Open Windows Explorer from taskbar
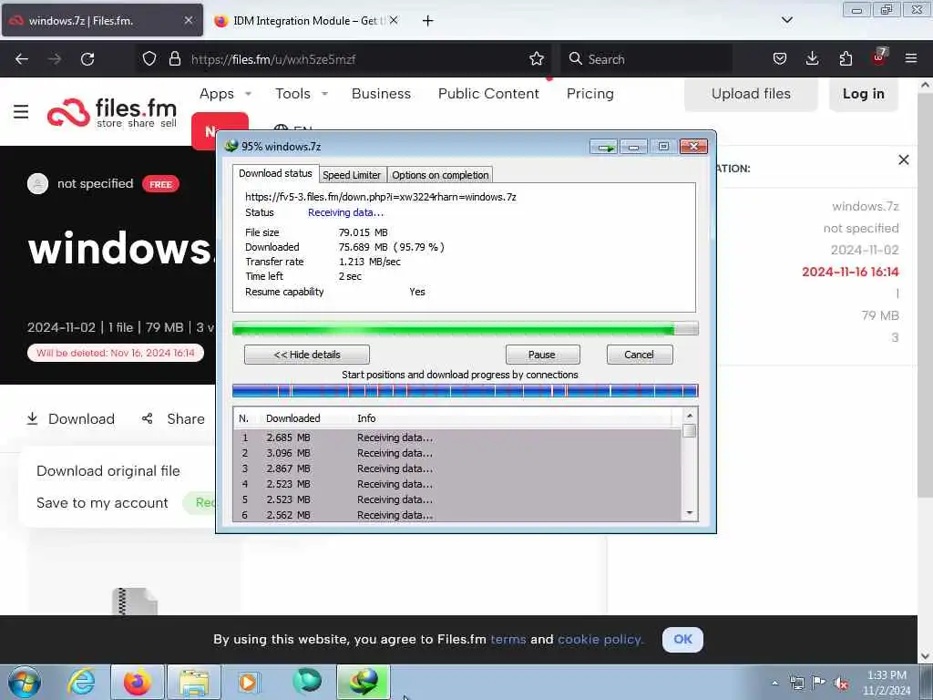Screen dimensions: 933x700 (194, 682)
